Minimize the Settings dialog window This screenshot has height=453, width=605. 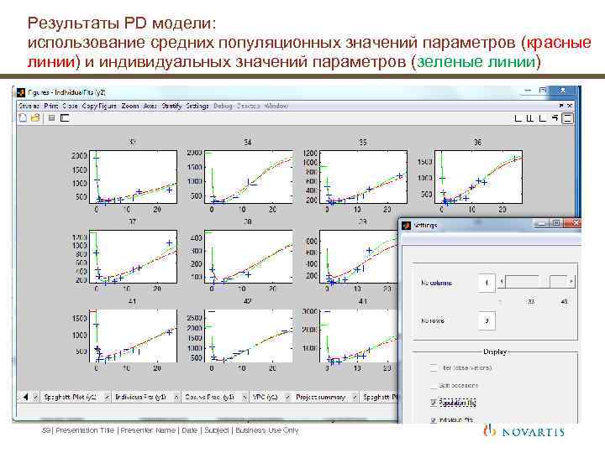click(x=541, y=223)
